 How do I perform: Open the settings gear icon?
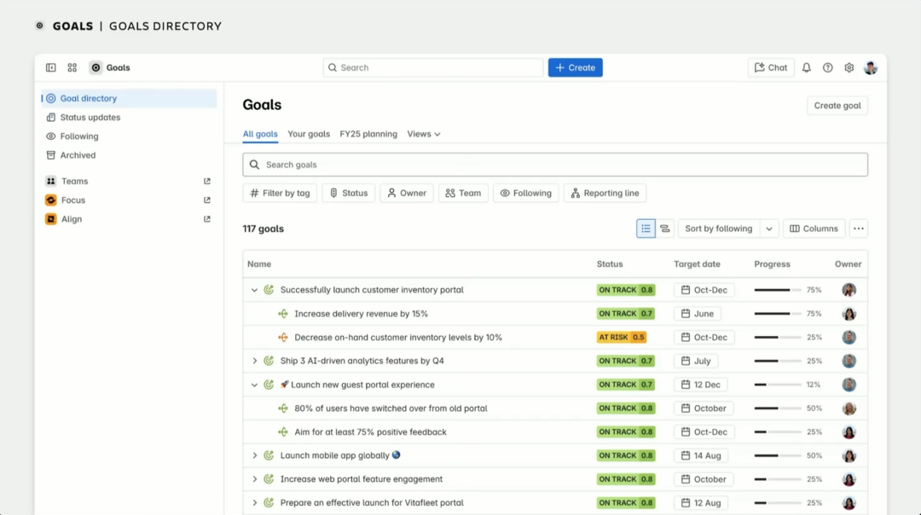pyautogui.click(x=849, y=67)
